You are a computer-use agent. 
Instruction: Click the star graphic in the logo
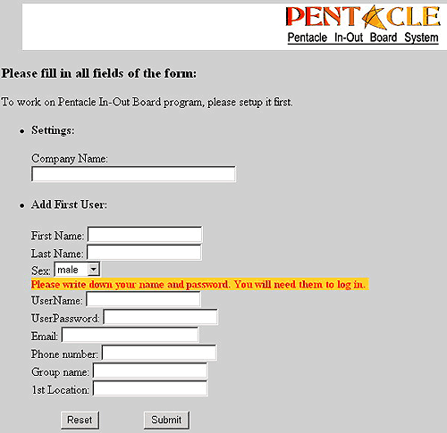point(374,17)
